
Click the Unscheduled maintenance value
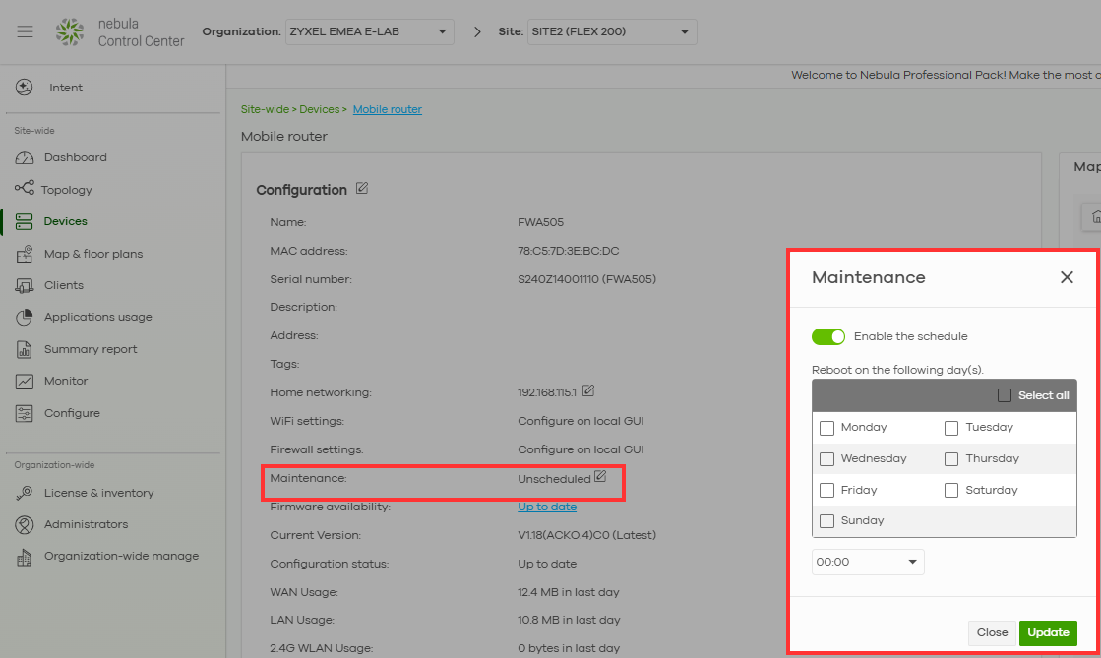555,479
